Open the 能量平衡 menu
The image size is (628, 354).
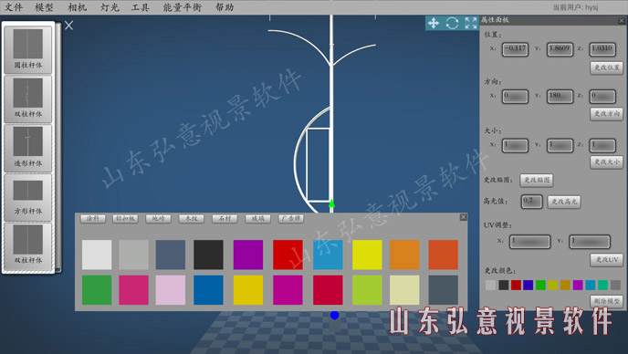tap(183, 7)
